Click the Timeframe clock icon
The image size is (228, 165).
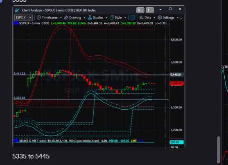tap(38, 18)
